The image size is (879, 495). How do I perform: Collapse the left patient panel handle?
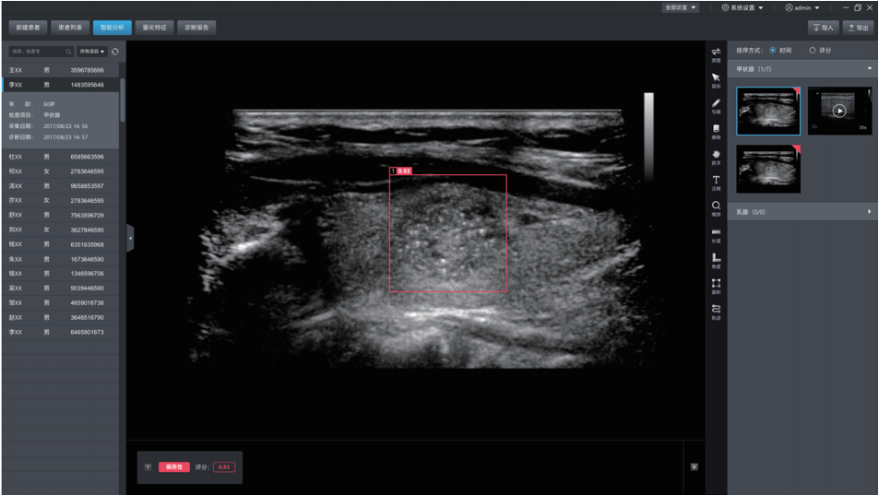coord(130,238)
